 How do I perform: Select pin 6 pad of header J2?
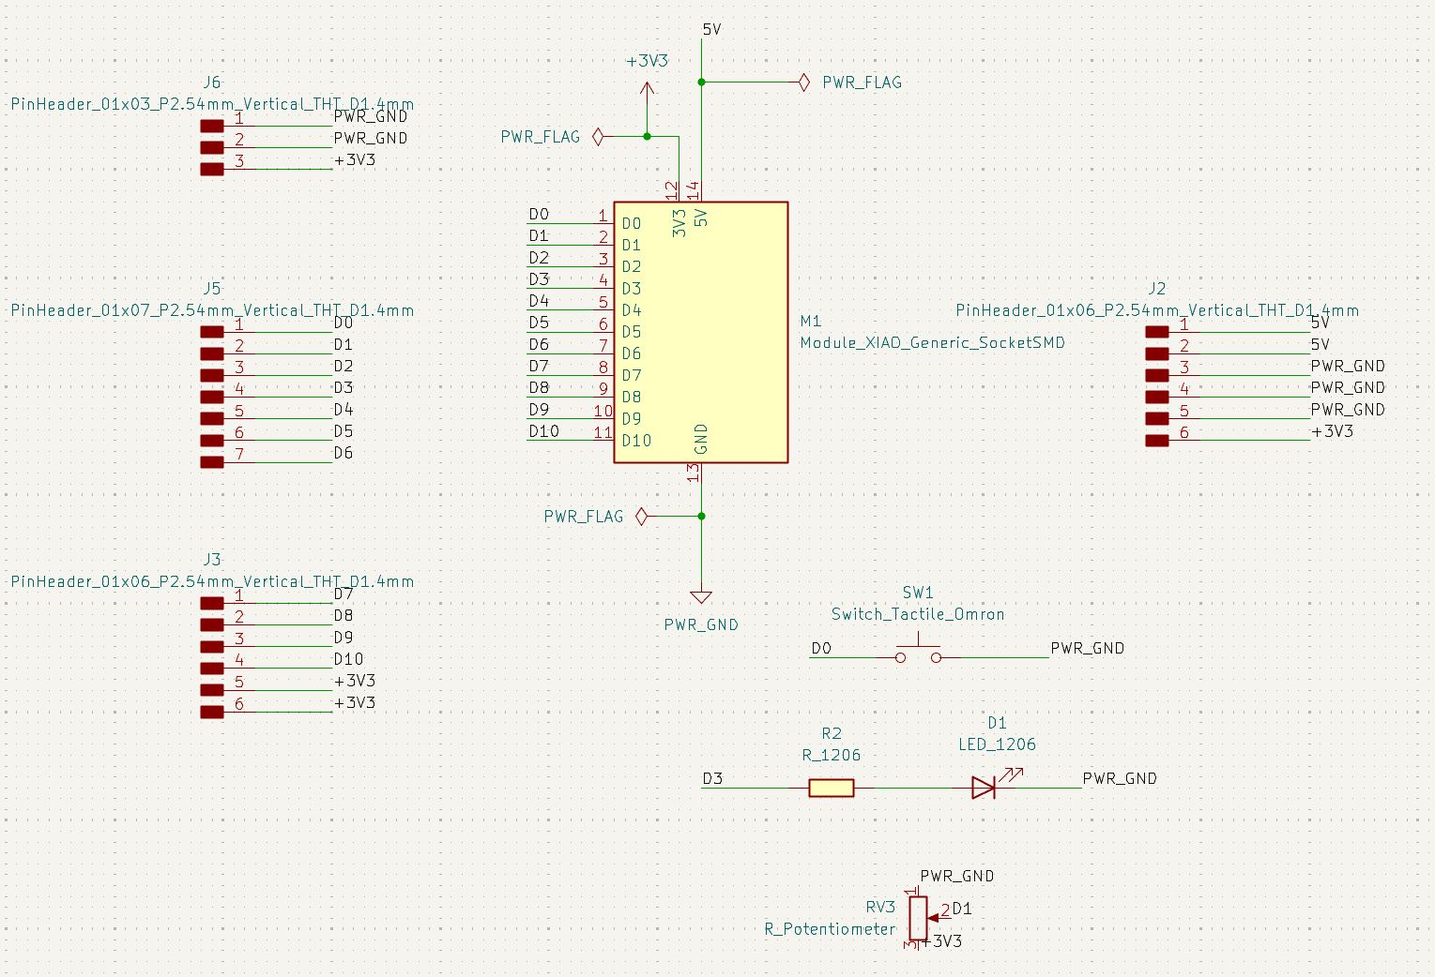[1156, 439]
